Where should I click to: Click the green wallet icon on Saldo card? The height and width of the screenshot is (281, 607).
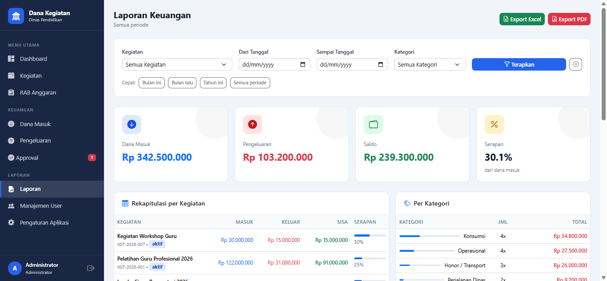(373, 124)
